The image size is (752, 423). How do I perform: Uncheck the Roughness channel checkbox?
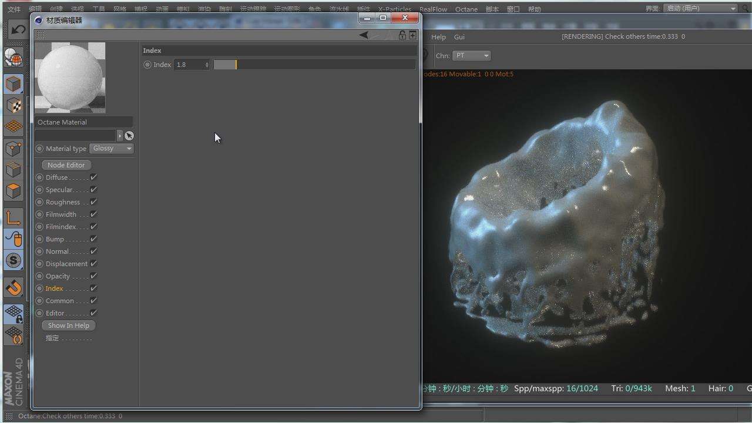click(93, 202)
